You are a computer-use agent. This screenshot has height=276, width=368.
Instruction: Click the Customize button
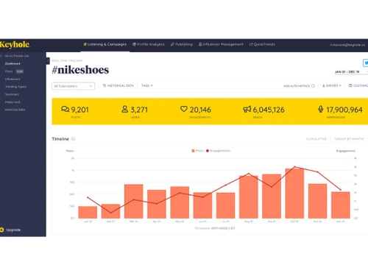(358, 85)
